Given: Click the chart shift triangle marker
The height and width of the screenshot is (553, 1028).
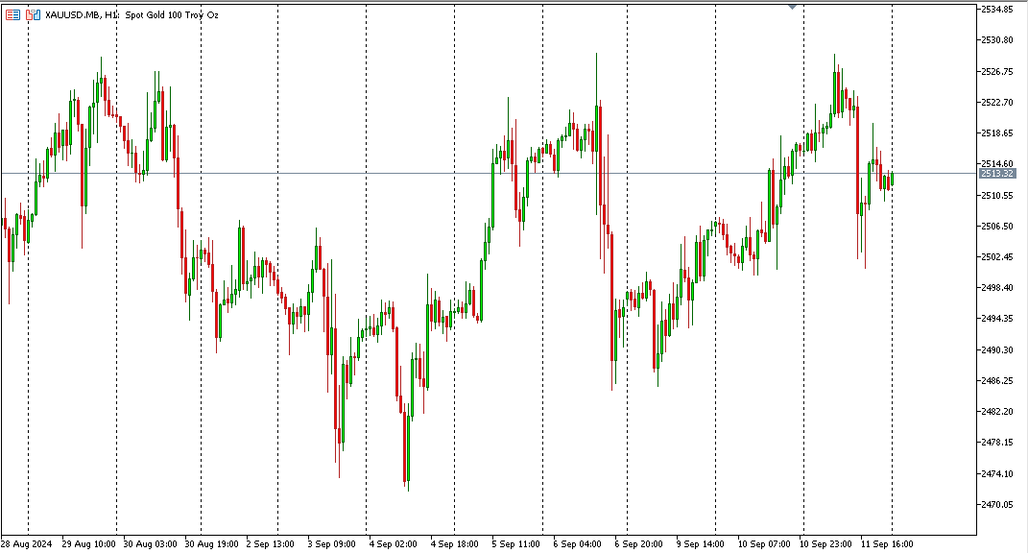Looking at the screenshot, I should point(792,7).
